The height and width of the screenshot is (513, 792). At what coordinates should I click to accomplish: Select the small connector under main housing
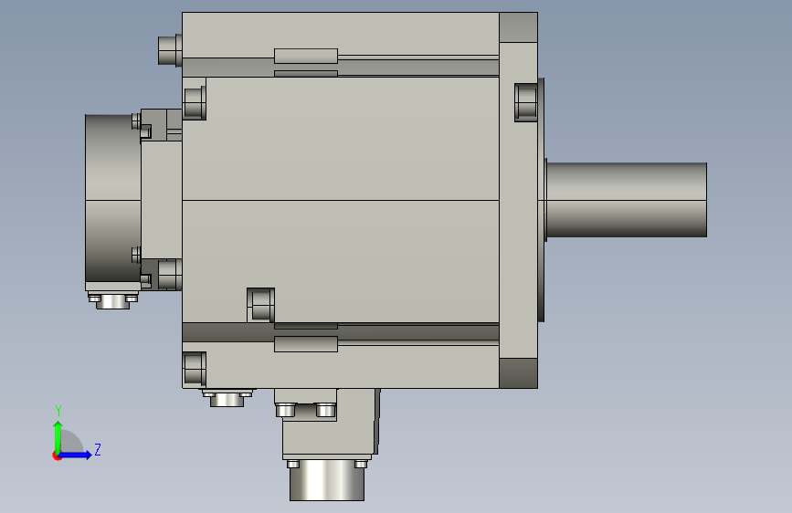pos(227,398)
